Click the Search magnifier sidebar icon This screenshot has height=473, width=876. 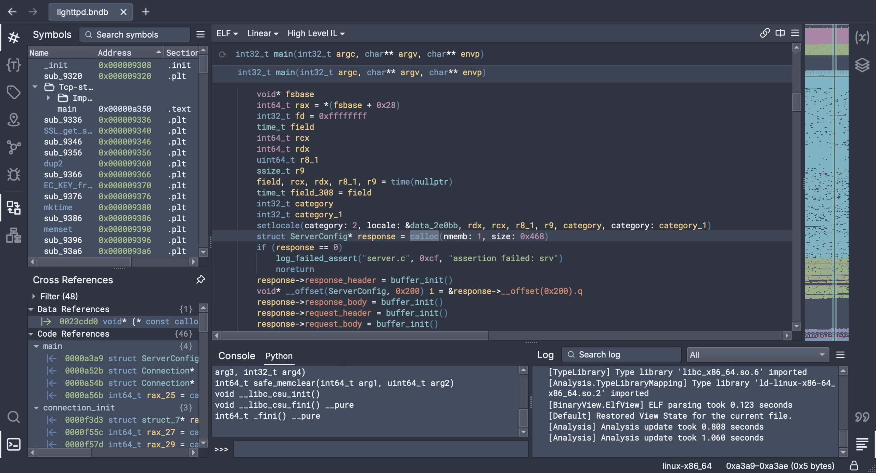[14, 417]
